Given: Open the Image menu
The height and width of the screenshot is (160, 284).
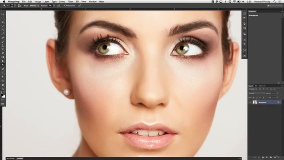Looking at the screenshot, I should [38, 2].
